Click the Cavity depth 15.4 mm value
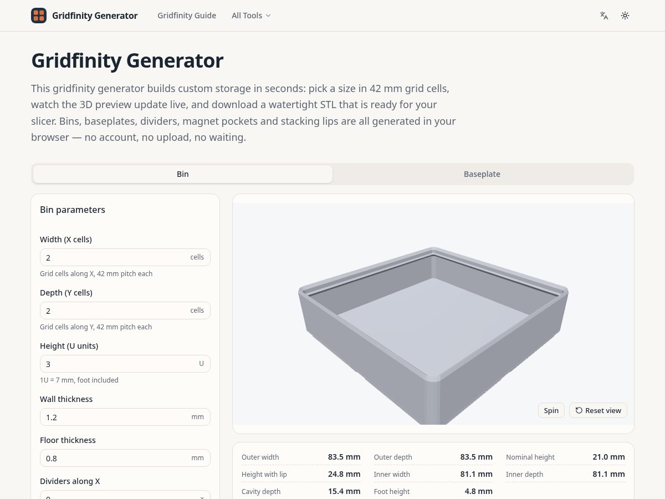Image resolution: width=665 pixels, height=499 pixels. 344,491
